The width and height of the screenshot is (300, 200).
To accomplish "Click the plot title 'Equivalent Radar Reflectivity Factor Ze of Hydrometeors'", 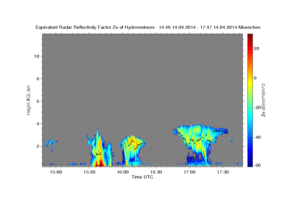I will click(95, 27).
